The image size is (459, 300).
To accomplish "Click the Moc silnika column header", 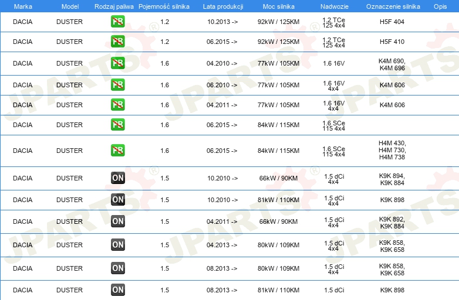I will pos(279,6).
